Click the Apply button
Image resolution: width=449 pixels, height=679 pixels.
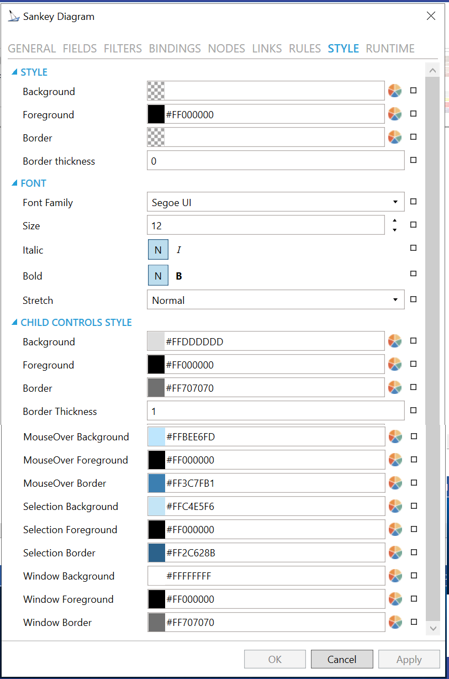click(409, 659)
